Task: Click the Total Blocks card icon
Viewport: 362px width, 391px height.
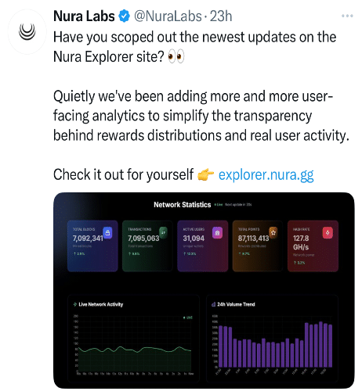Action: coord(107,232)
